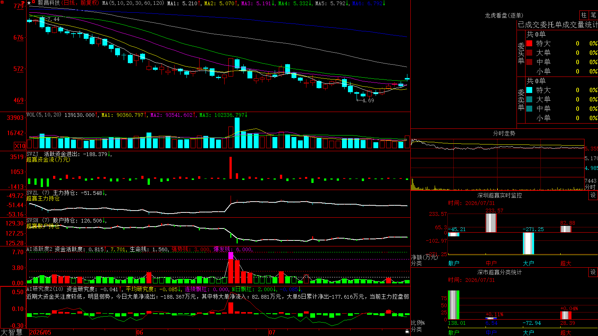The height and width of the screenshot is (336, 598).
Task: Click the MA4: 5.332 value
Action: [x=295, y=3]
